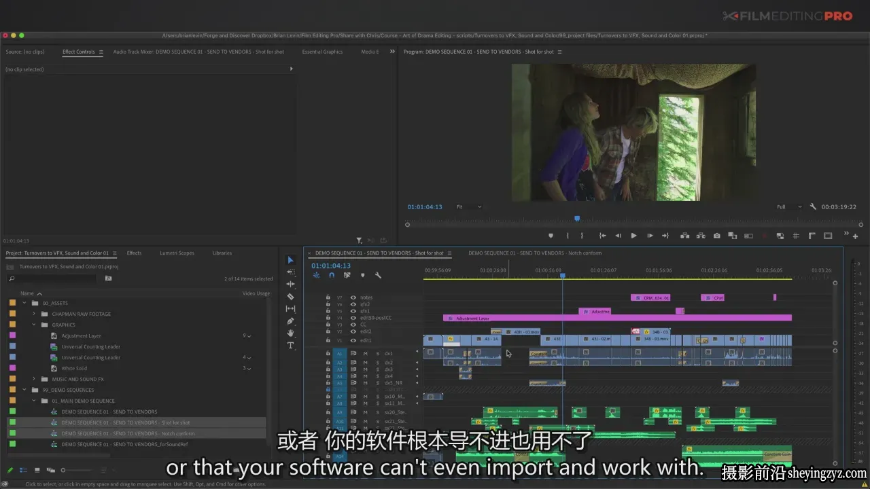Collapse the 00_ASSETS bin
The image size is (870, 489).
(x=24, y=303)
